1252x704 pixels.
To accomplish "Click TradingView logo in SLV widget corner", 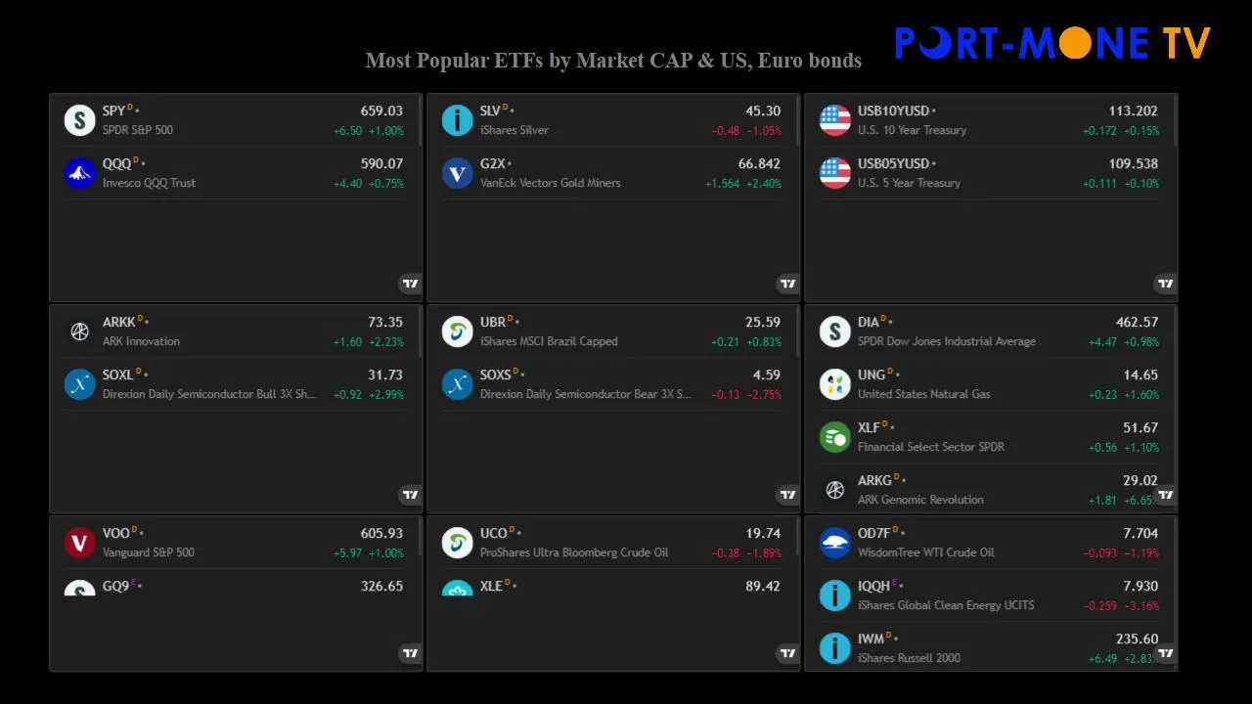I will click(788, 285).
